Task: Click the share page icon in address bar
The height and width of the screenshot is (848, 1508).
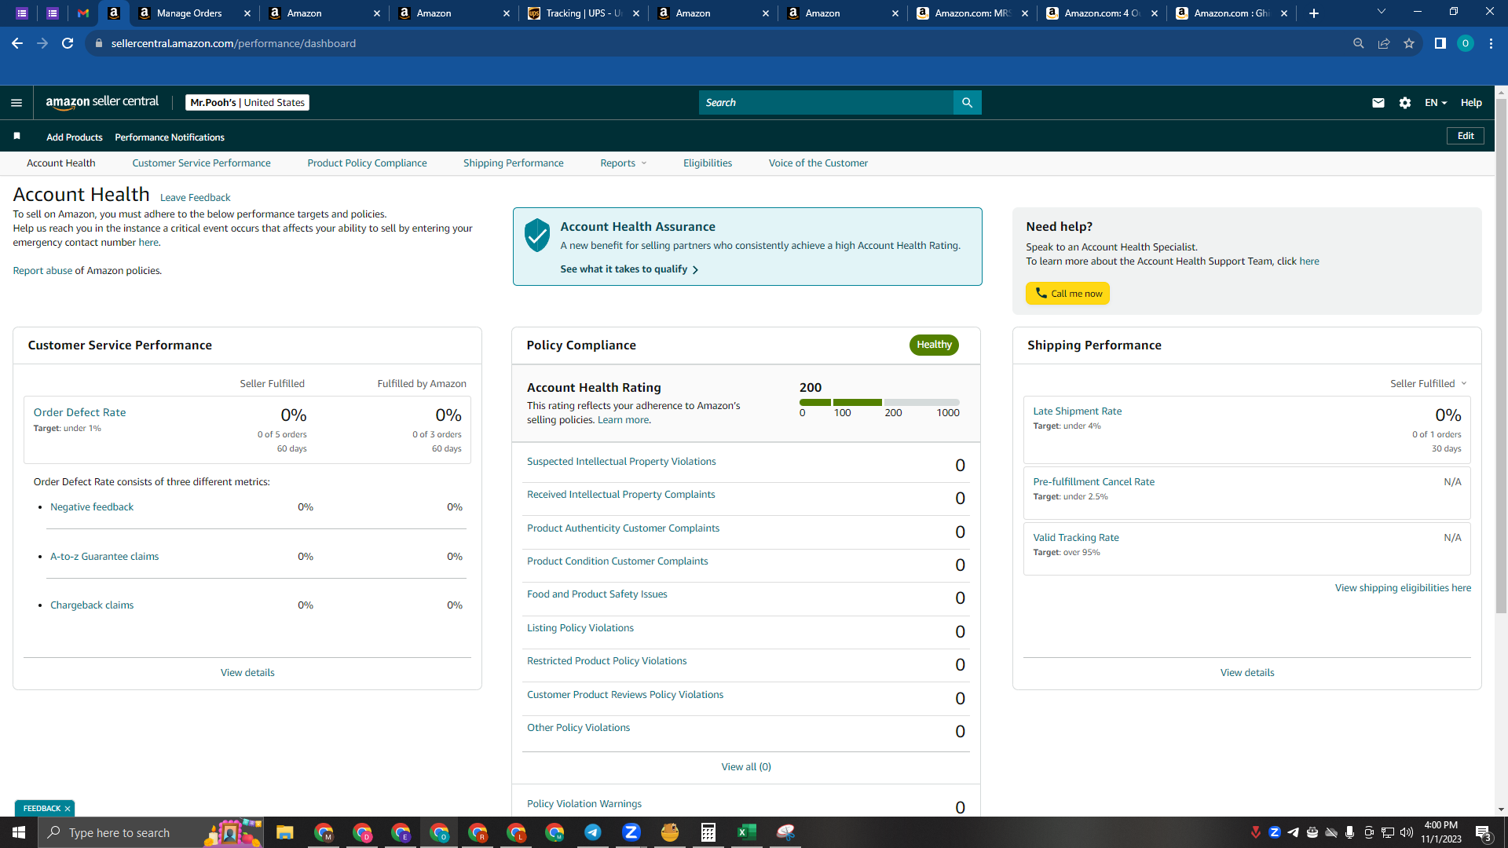Action: 1384,43
